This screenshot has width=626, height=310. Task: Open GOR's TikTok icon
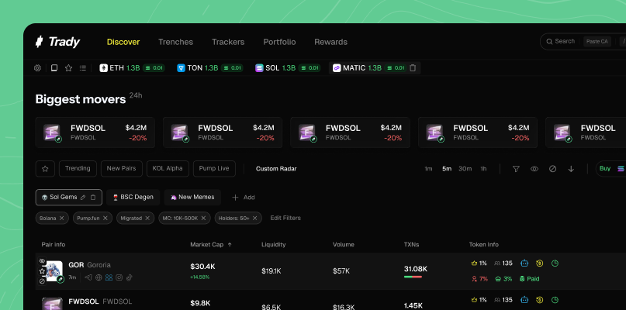click(x=129, y=277)
